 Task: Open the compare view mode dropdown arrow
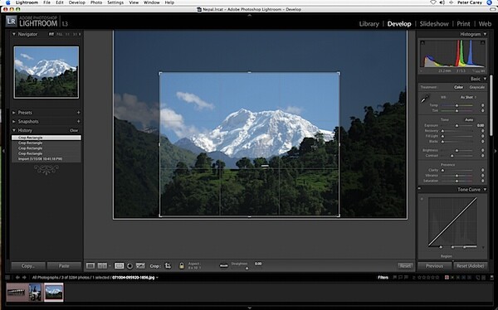[110, 265]
